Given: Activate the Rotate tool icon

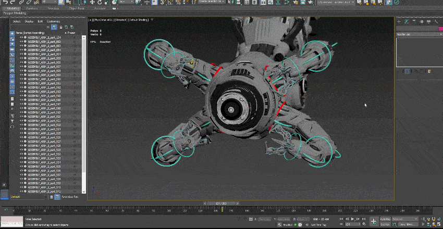Looking at the screenshot, I should click(99, 2).
